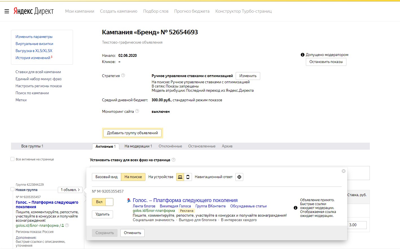Click Изменить strategy button
Screen dimensions: 400x249
[x=248, y=76]
